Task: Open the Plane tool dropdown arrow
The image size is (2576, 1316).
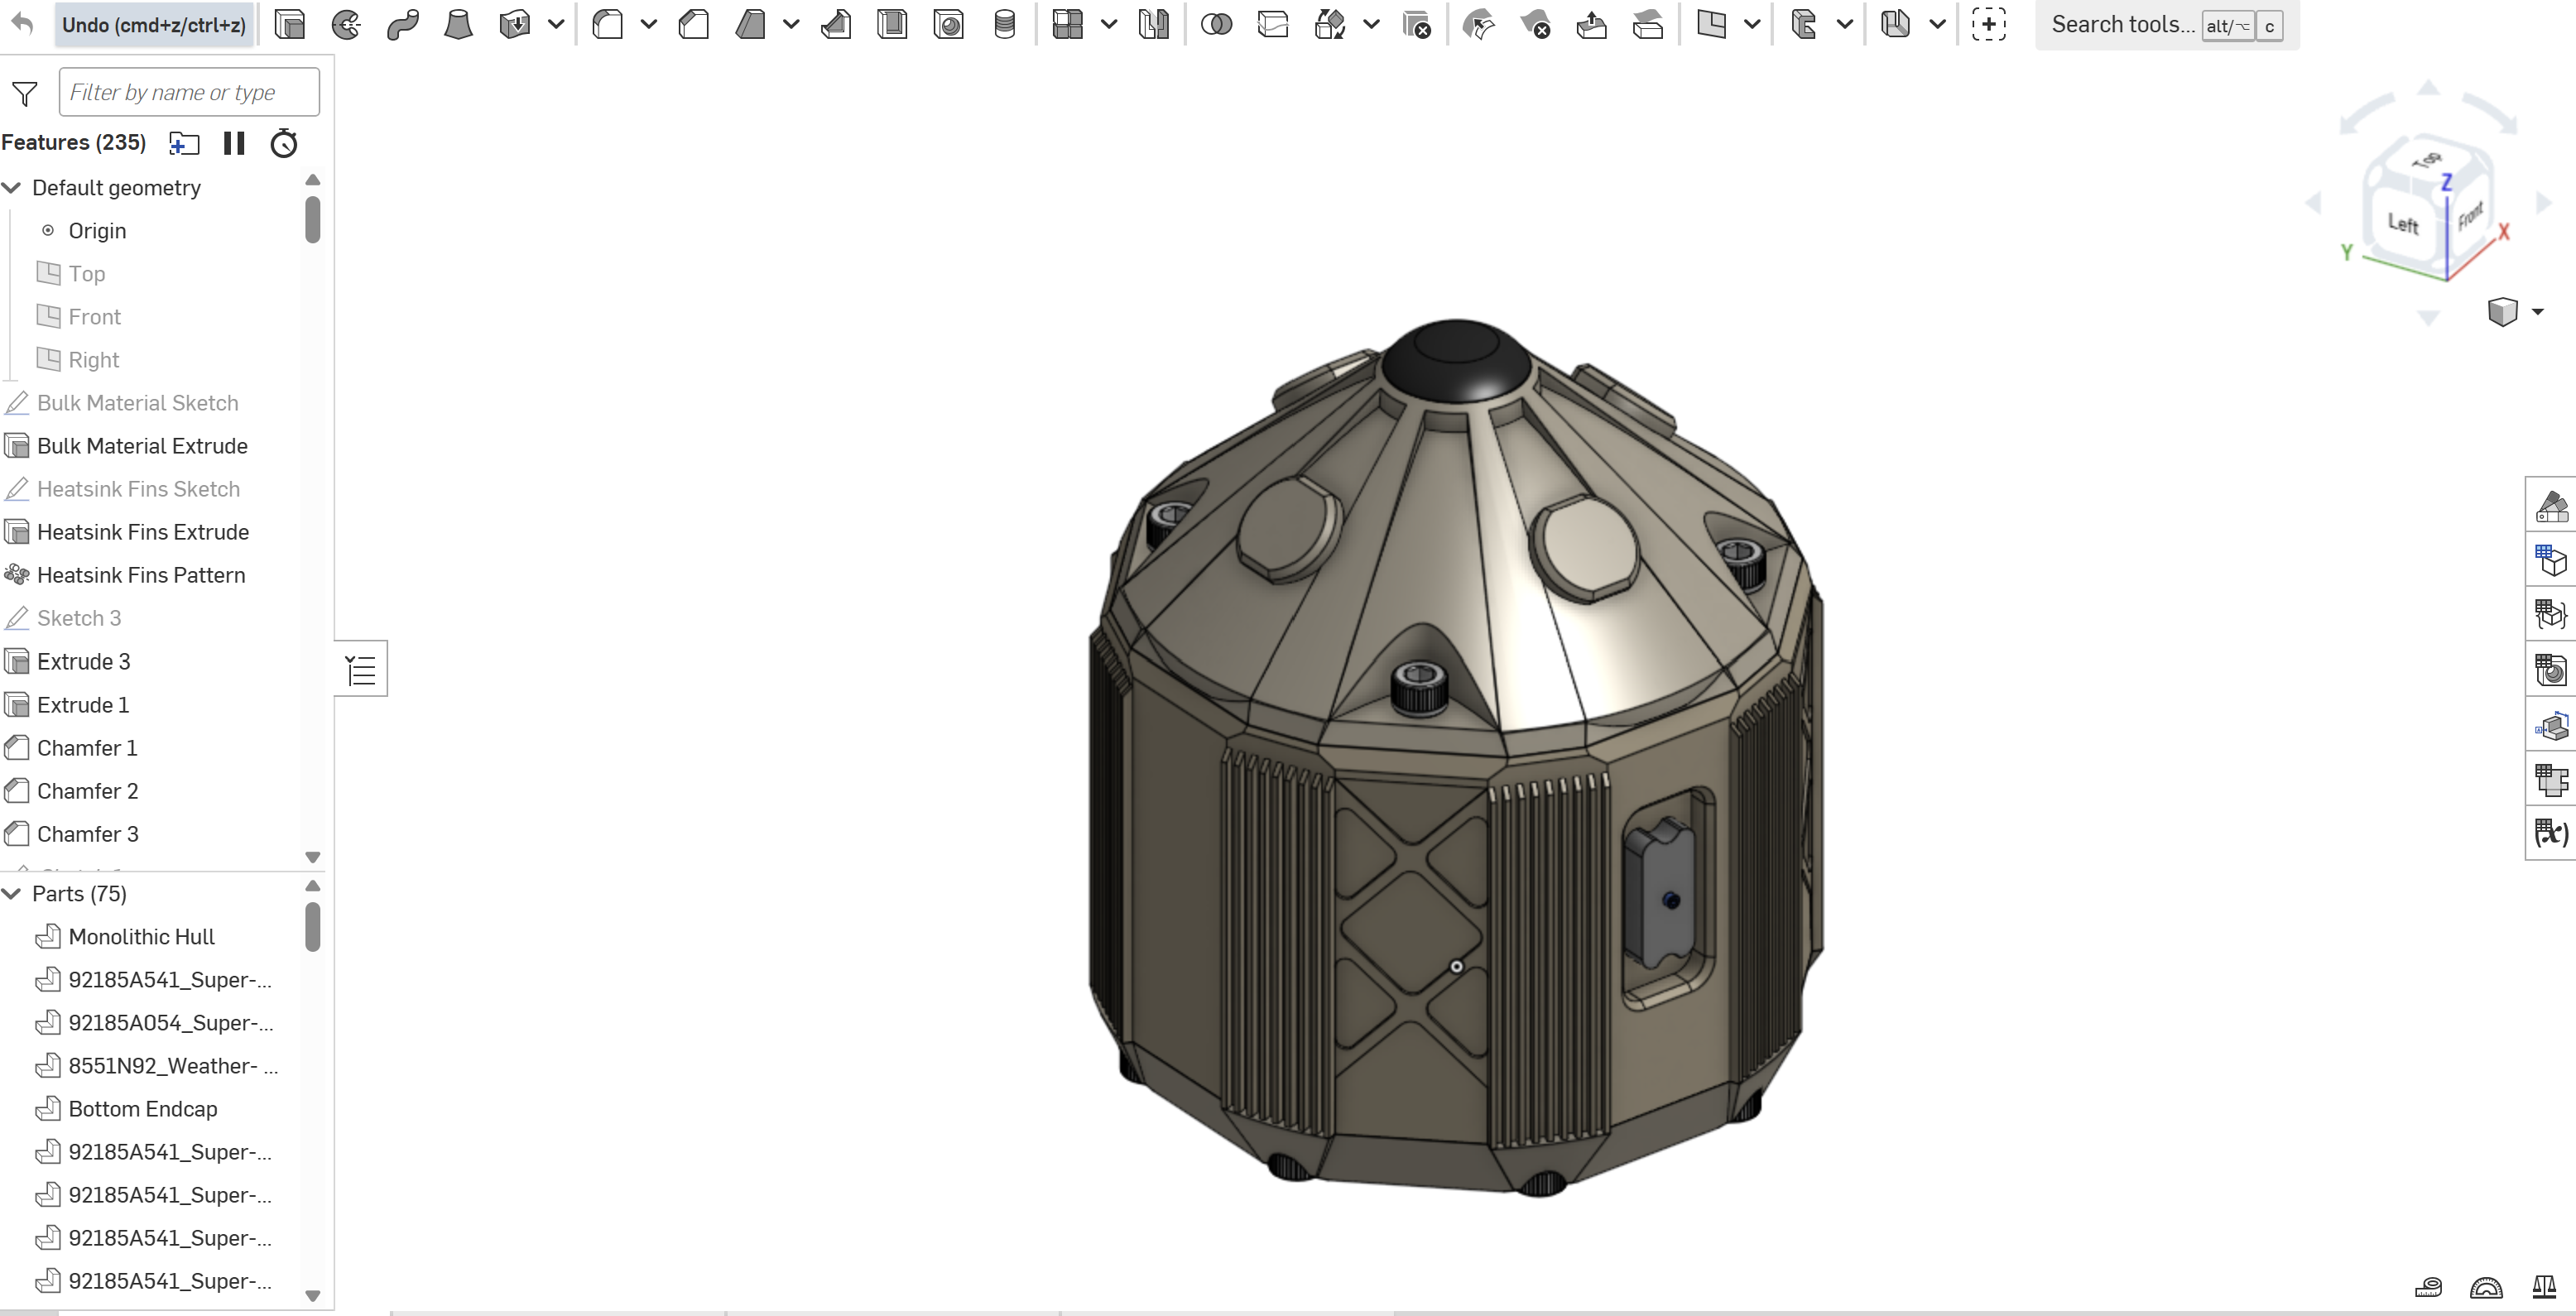Action: [x=1752, y=24]
